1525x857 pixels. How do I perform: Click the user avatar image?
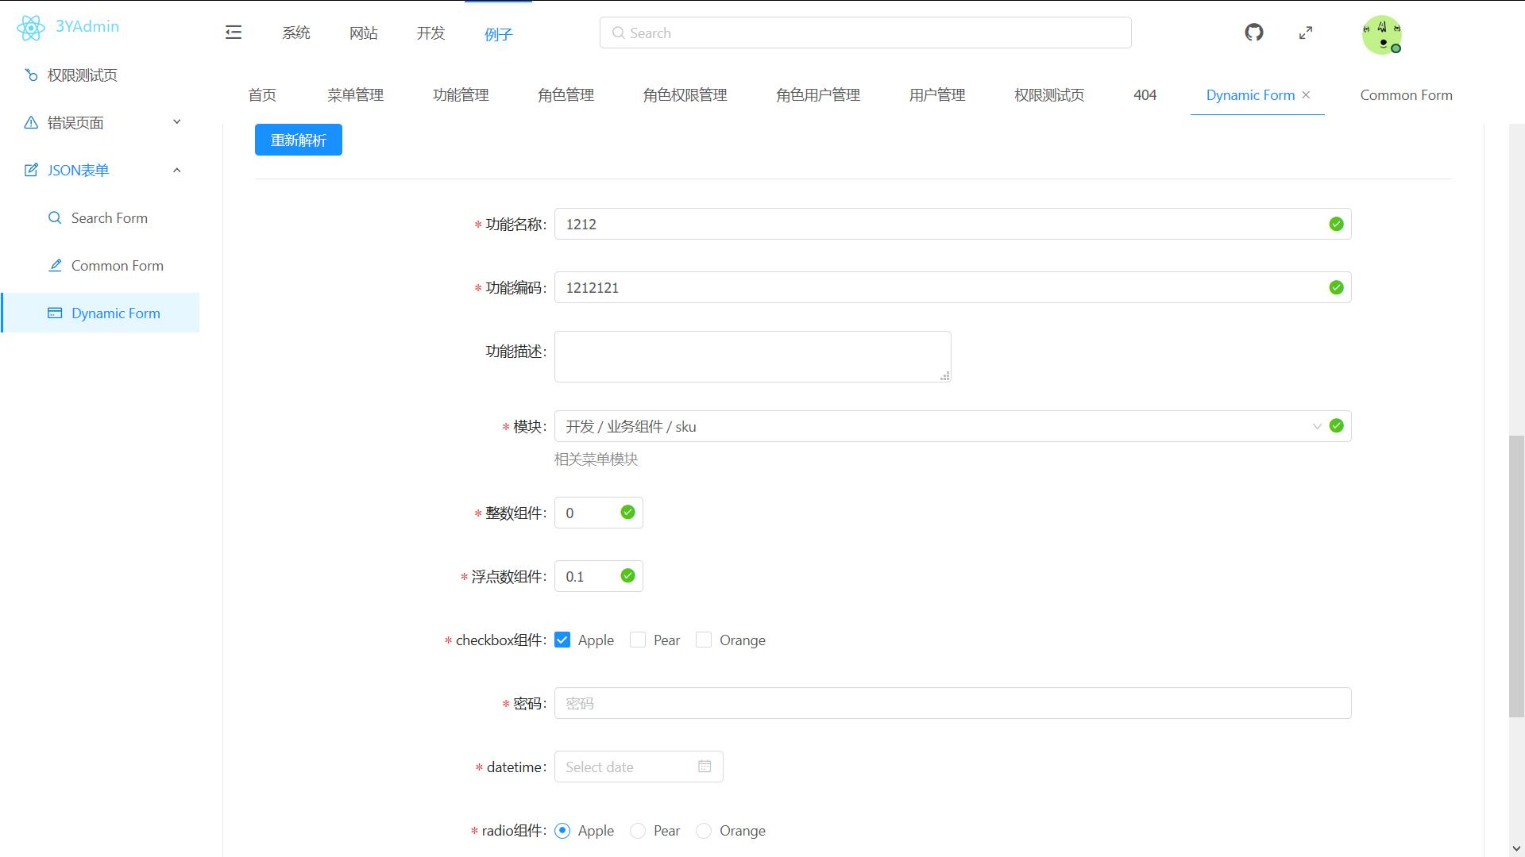click(x=1381, y=35)
